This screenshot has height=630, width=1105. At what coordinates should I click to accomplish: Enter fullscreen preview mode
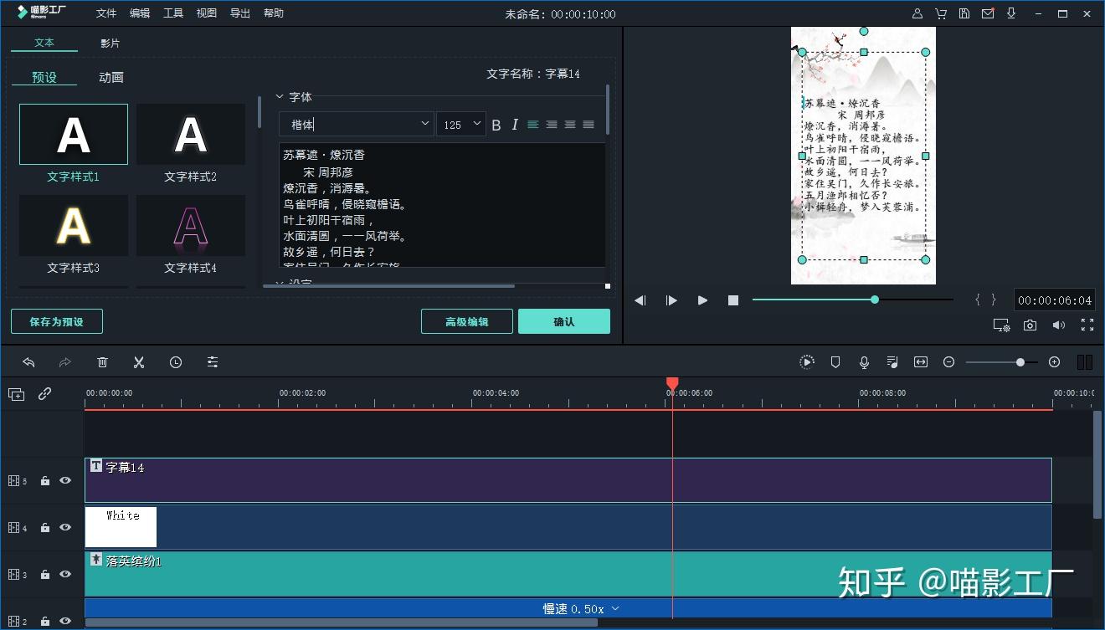[1087, 325]
